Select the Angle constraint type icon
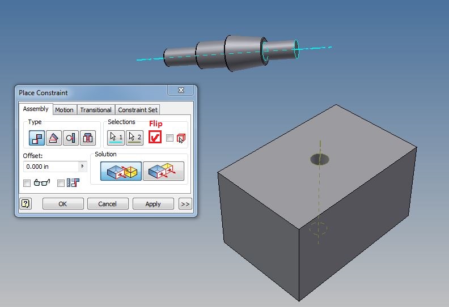 (x=54, y=138)
